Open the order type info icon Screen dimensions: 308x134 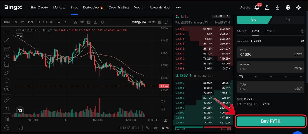303,31
